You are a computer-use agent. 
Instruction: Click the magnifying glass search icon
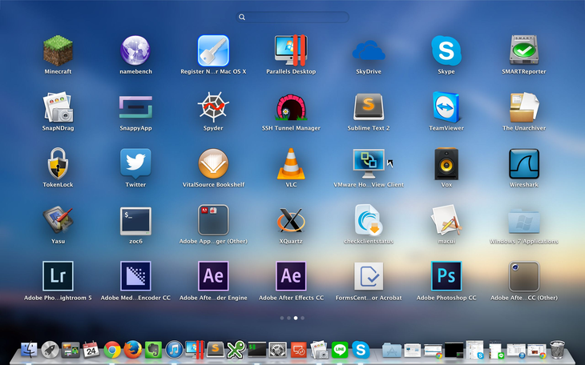pyautogui.click(x=242, y=17)
